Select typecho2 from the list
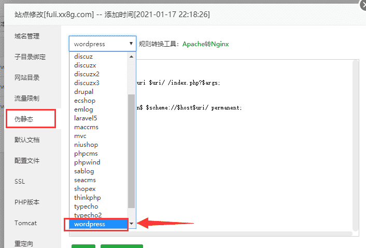This screenshot has height=248, width=366. click(88, 215)
